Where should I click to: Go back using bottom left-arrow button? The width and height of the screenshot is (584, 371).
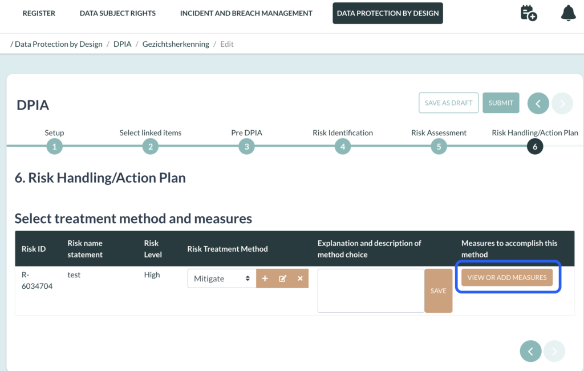pyautogui.click(x=531, y=351)
